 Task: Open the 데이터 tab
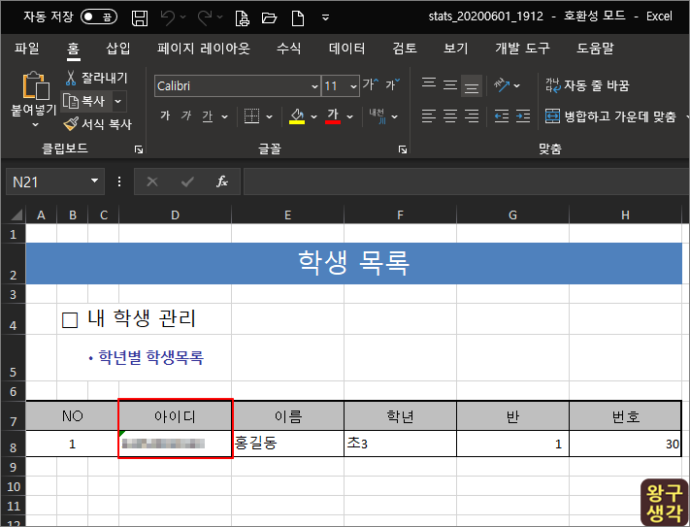346,48
